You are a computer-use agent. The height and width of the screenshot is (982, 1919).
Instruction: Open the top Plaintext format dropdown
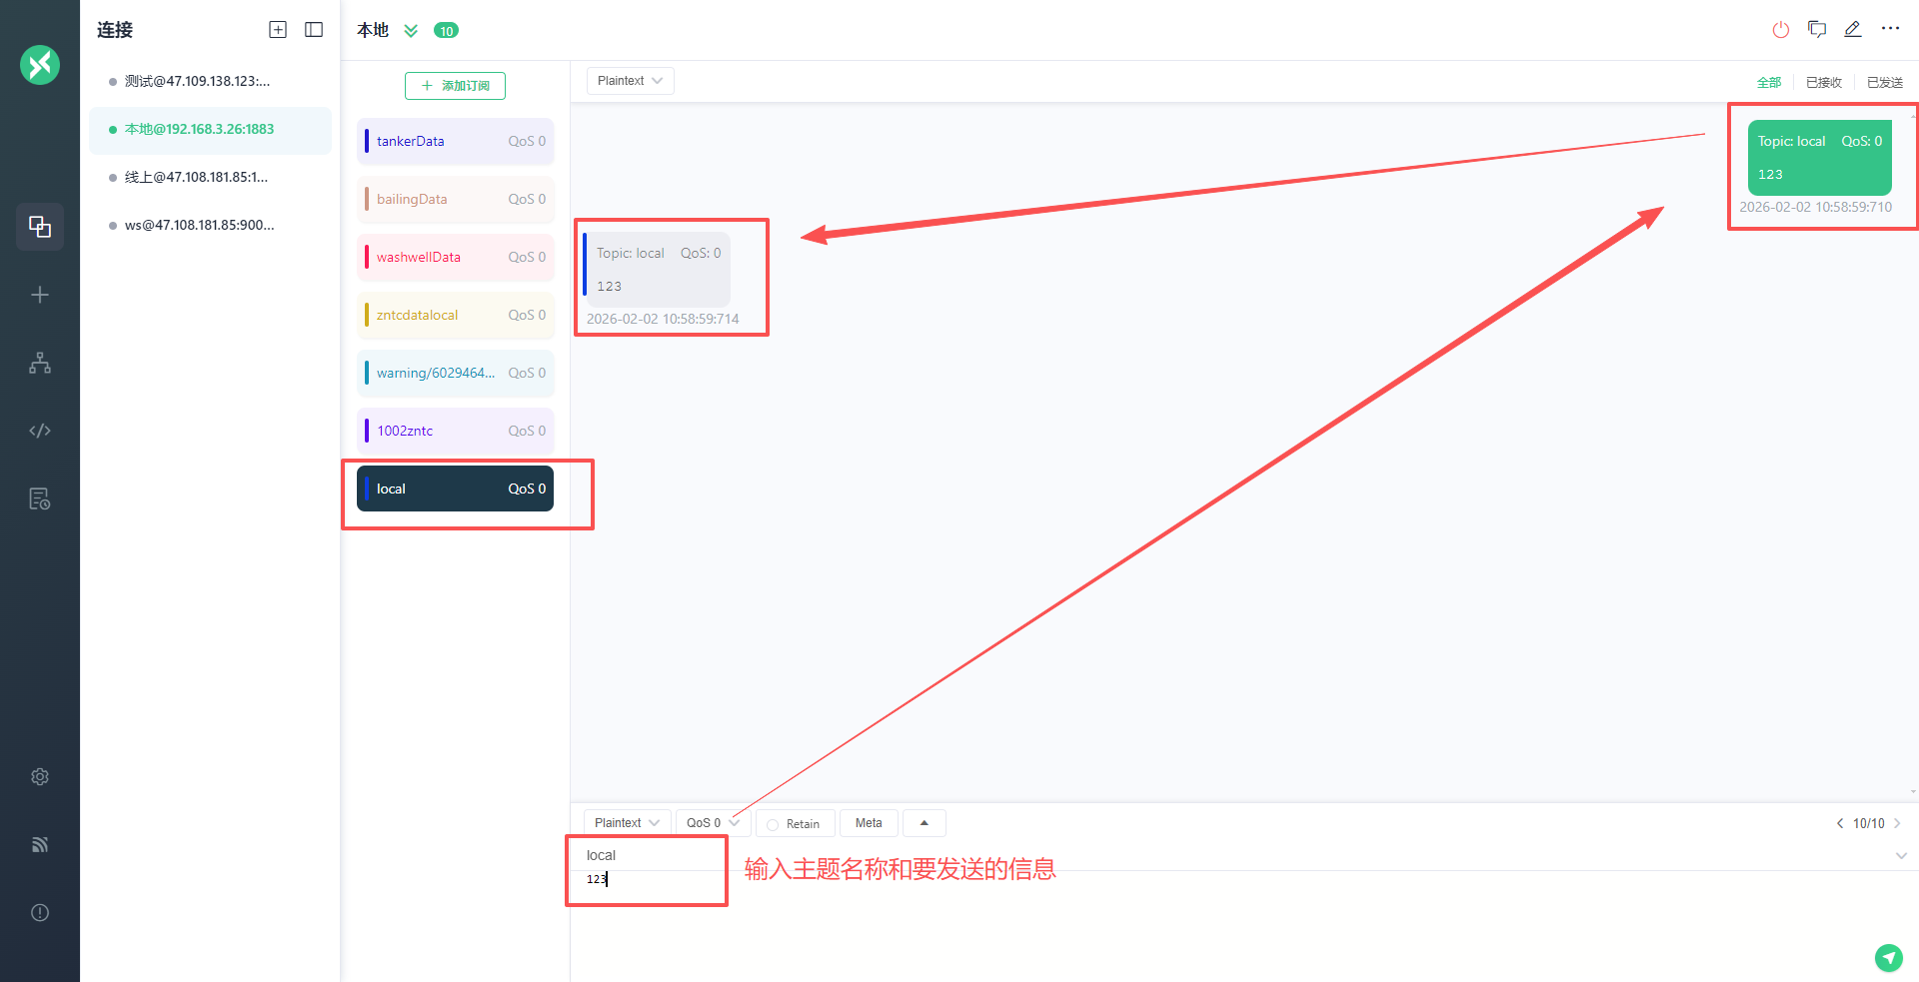[x=630, y=81]
